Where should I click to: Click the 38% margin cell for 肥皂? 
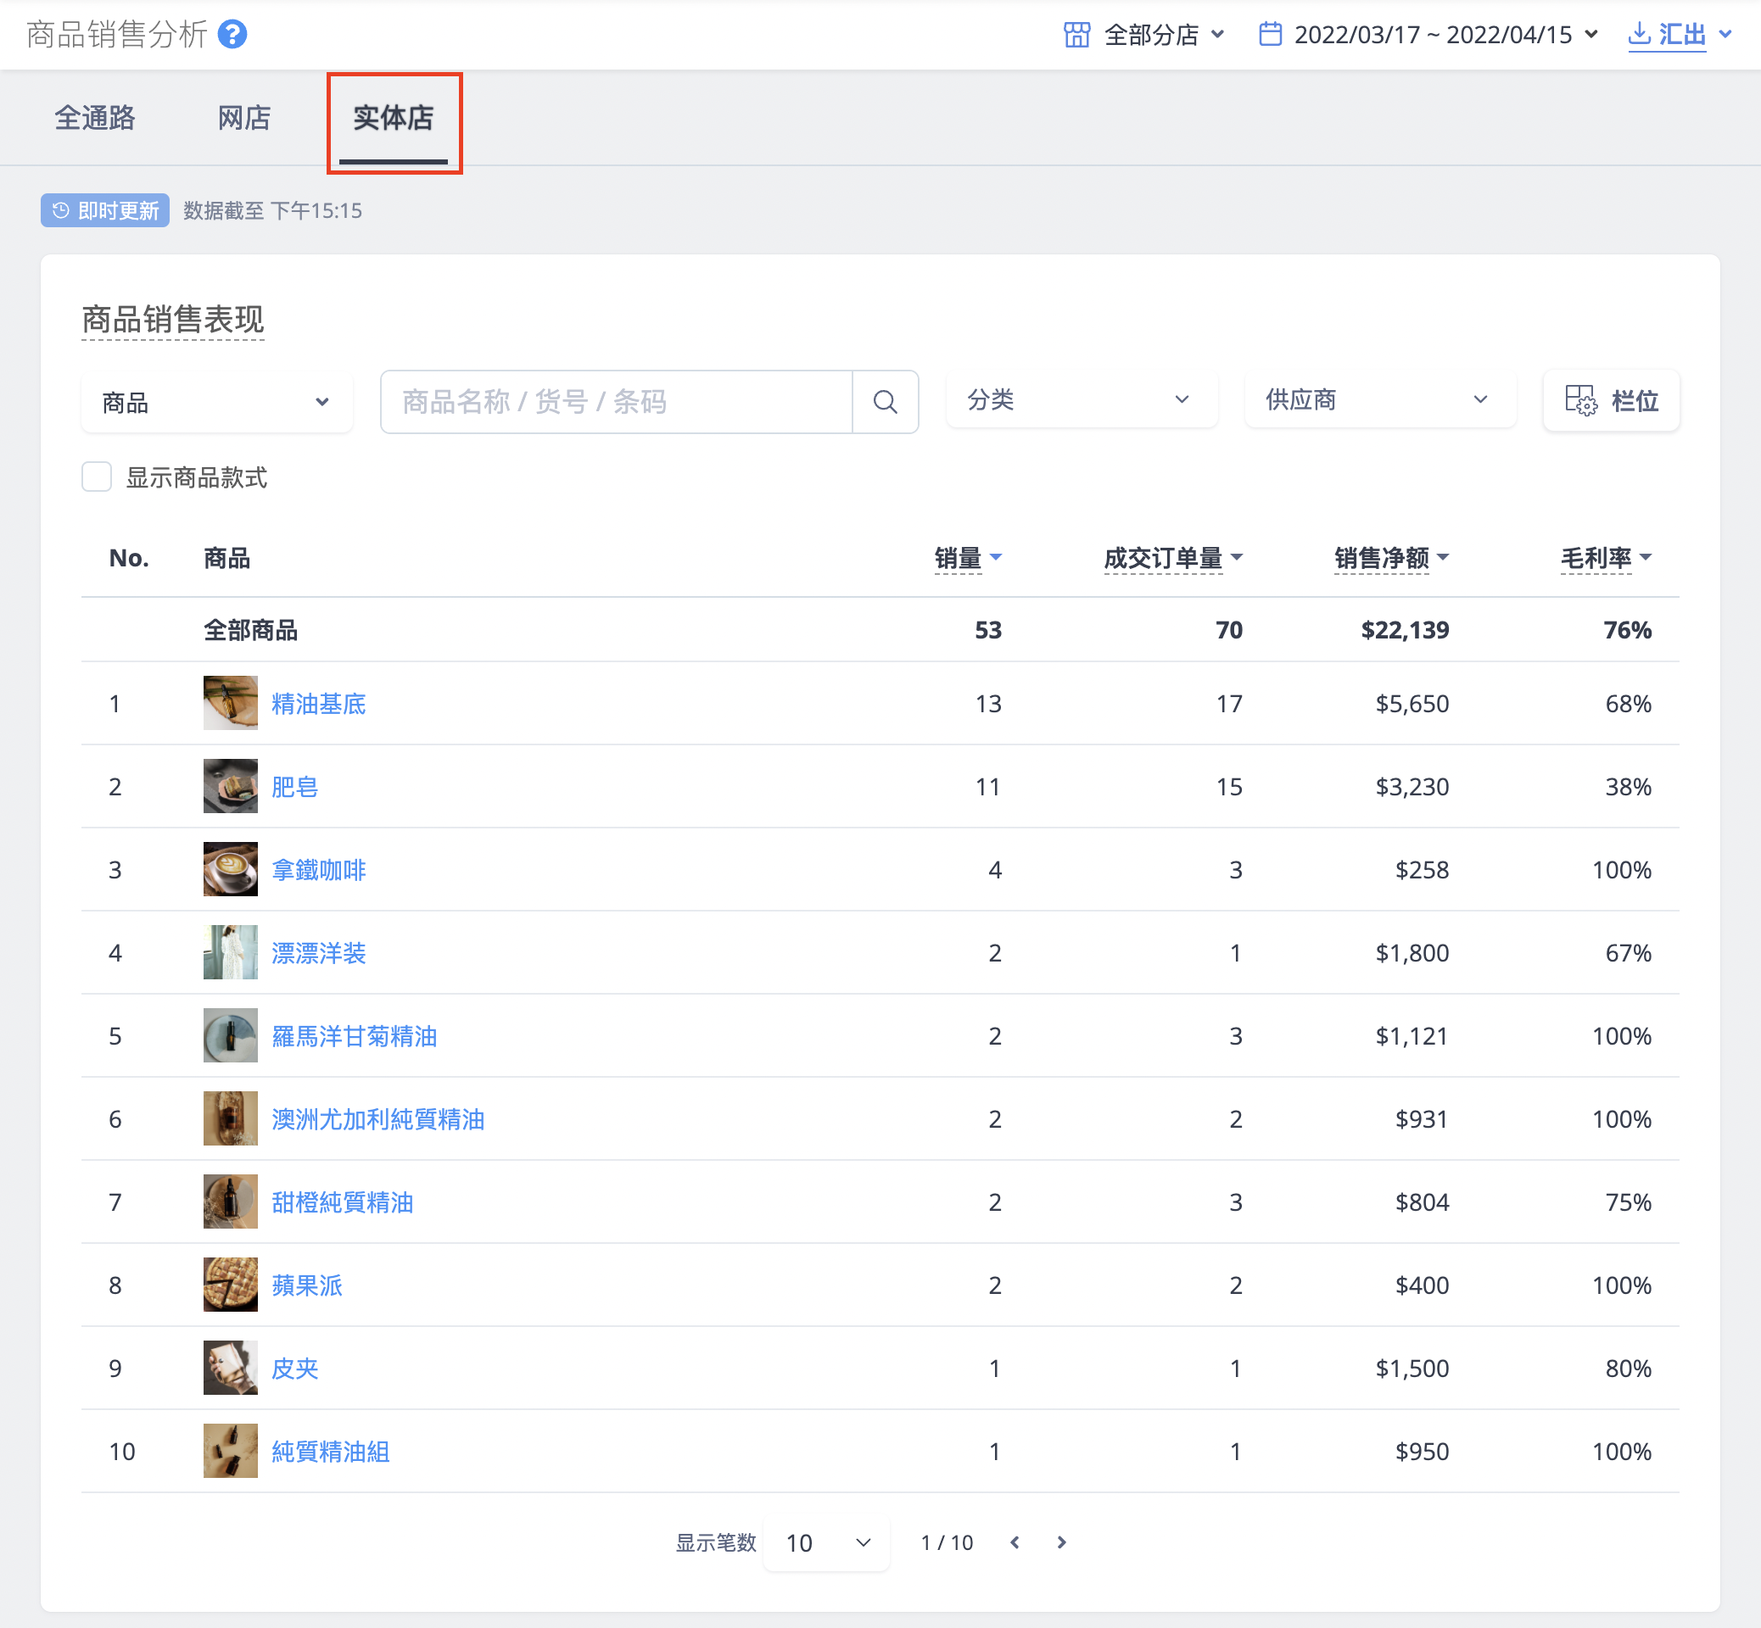coord(1628,786)
